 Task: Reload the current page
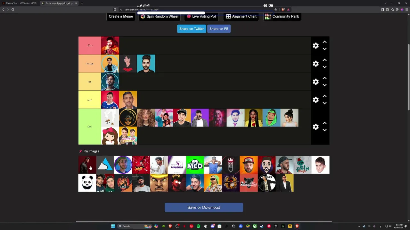pos(13,10)
